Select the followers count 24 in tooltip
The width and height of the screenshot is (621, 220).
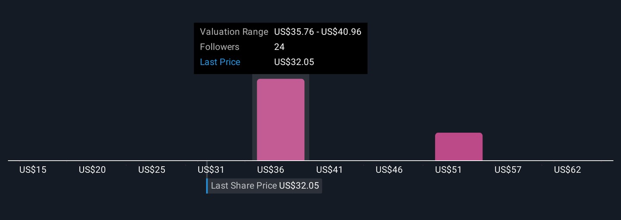(x=279, y=47)
